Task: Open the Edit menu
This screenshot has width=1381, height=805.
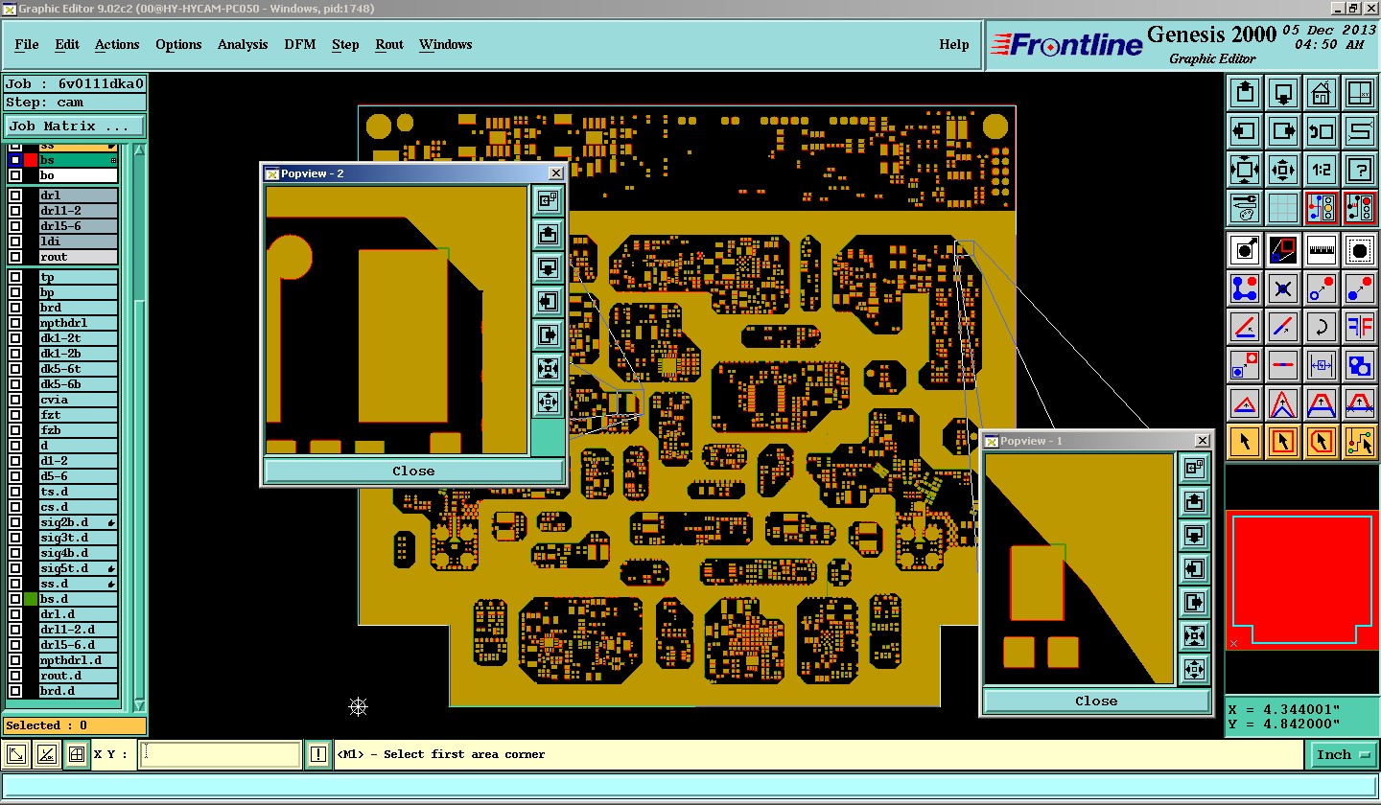Action: (x=67, y=44)
